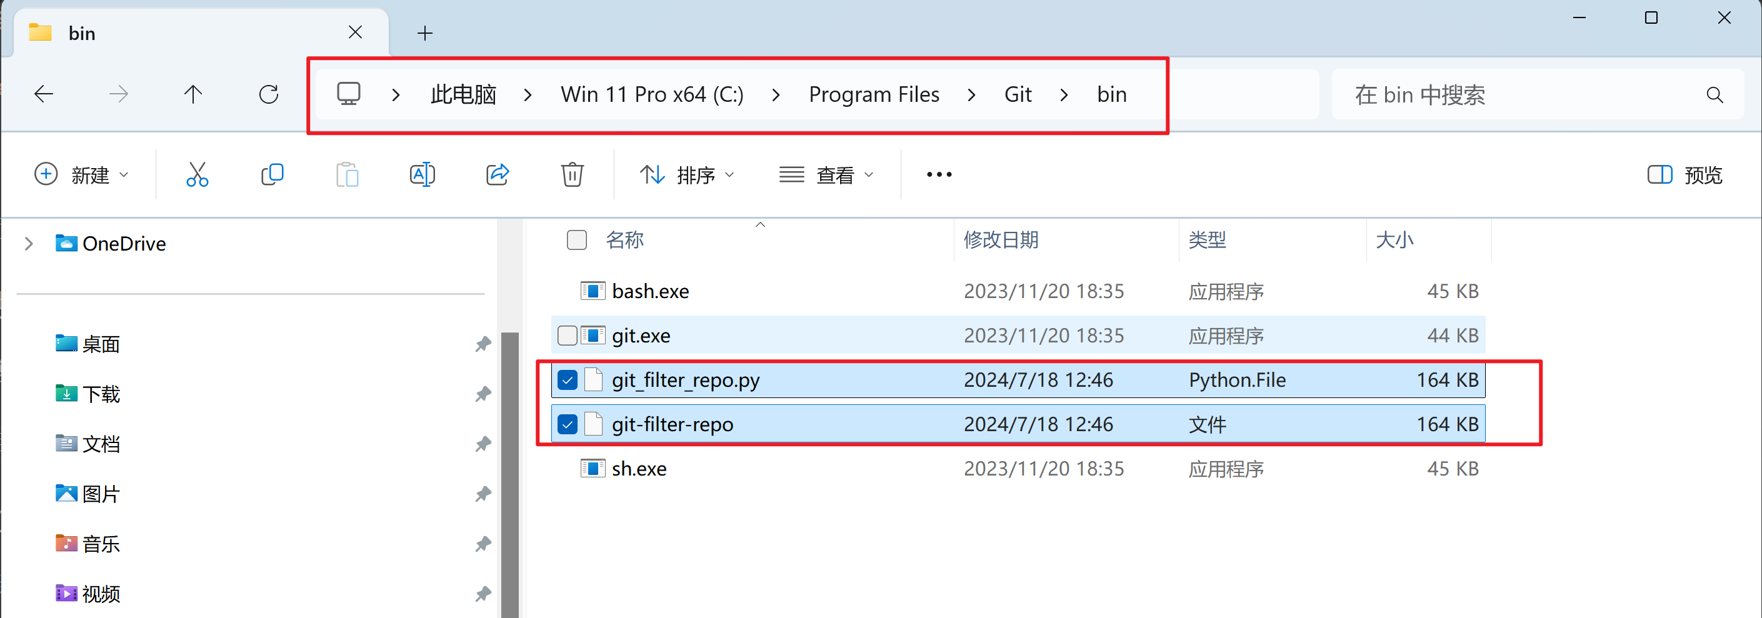The width and height of the screenshot is (1762, 618).
Task: Unpin 下载 using its pin icon
Action: (483, 394)
